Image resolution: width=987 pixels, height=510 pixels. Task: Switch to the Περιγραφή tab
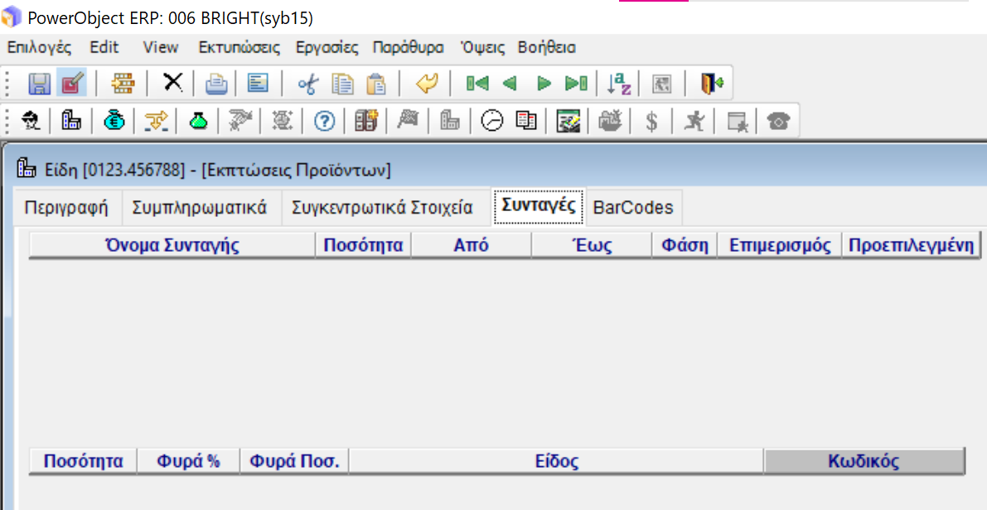click(x=66, y=208)
